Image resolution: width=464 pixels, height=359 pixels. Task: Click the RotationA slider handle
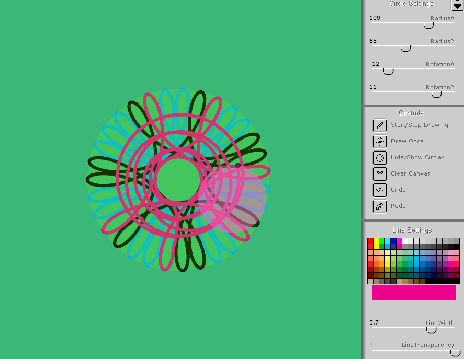[x=388, y=71]
